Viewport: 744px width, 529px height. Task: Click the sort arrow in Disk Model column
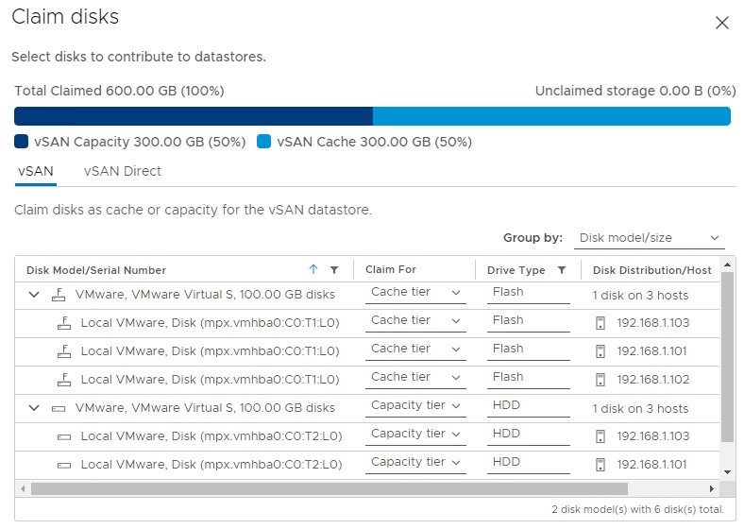[313, 270]
